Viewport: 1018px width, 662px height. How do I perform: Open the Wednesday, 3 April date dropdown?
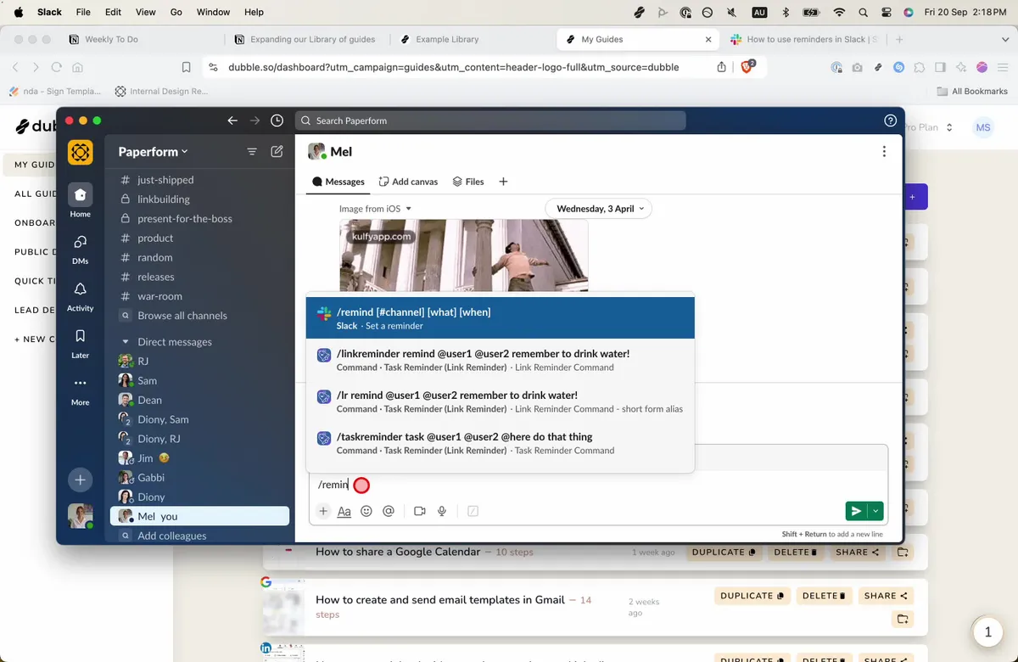[599, 208]
